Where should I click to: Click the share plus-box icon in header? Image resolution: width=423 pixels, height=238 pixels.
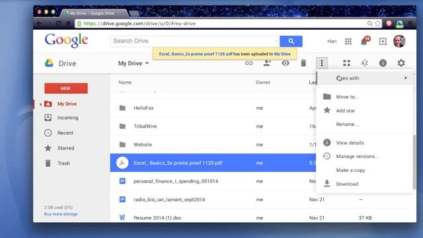(383, 41)
